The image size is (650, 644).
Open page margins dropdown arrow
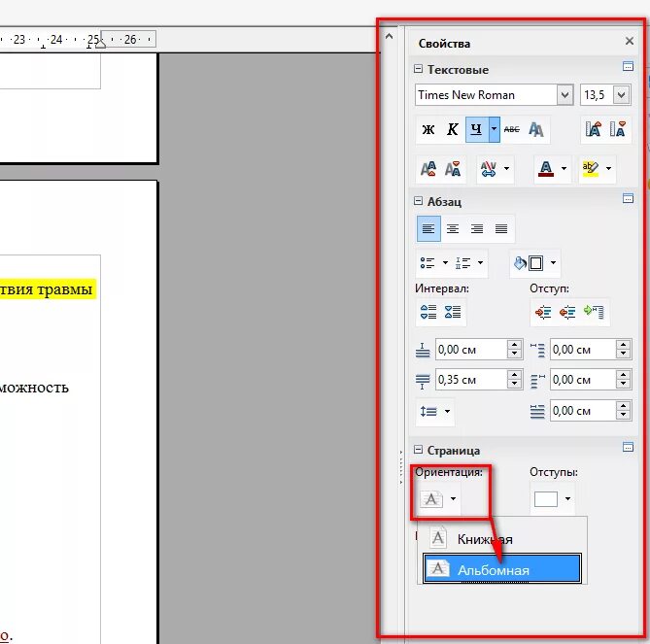tap(568, 498)
